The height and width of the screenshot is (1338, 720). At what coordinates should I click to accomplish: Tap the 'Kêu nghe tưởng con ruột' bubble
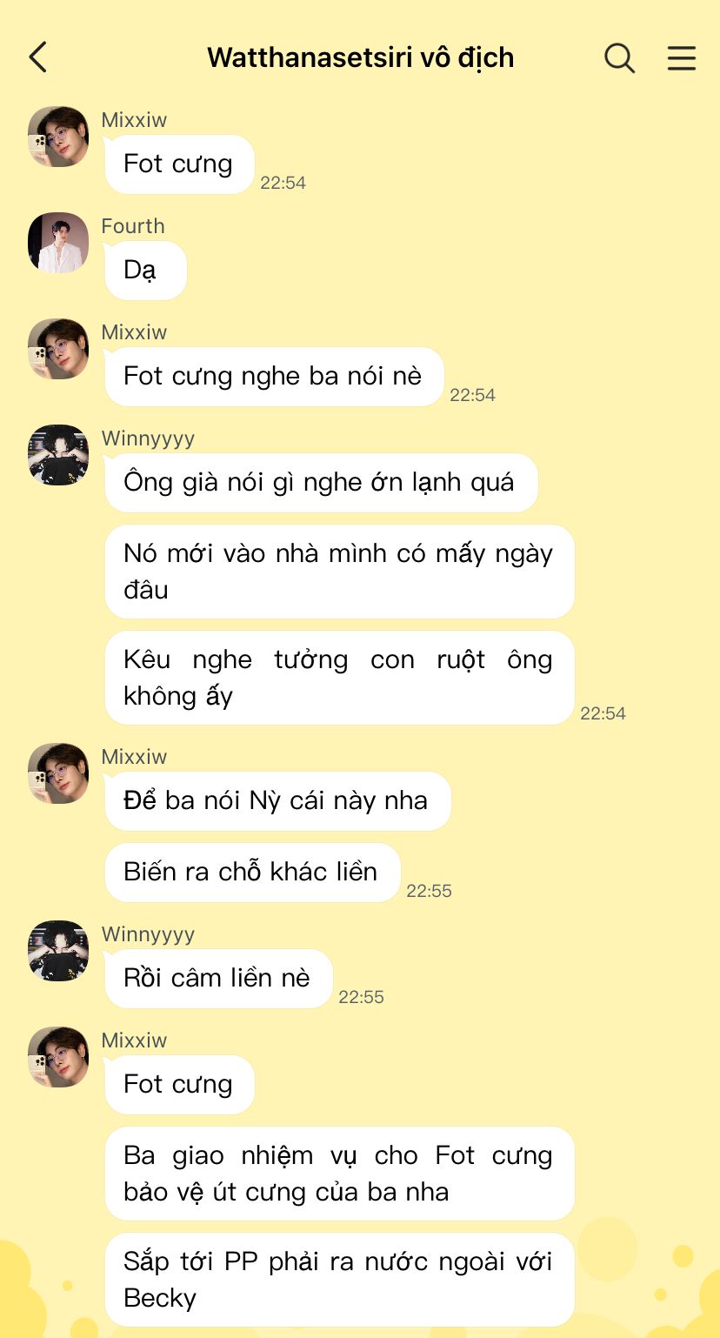coord(339,678)
